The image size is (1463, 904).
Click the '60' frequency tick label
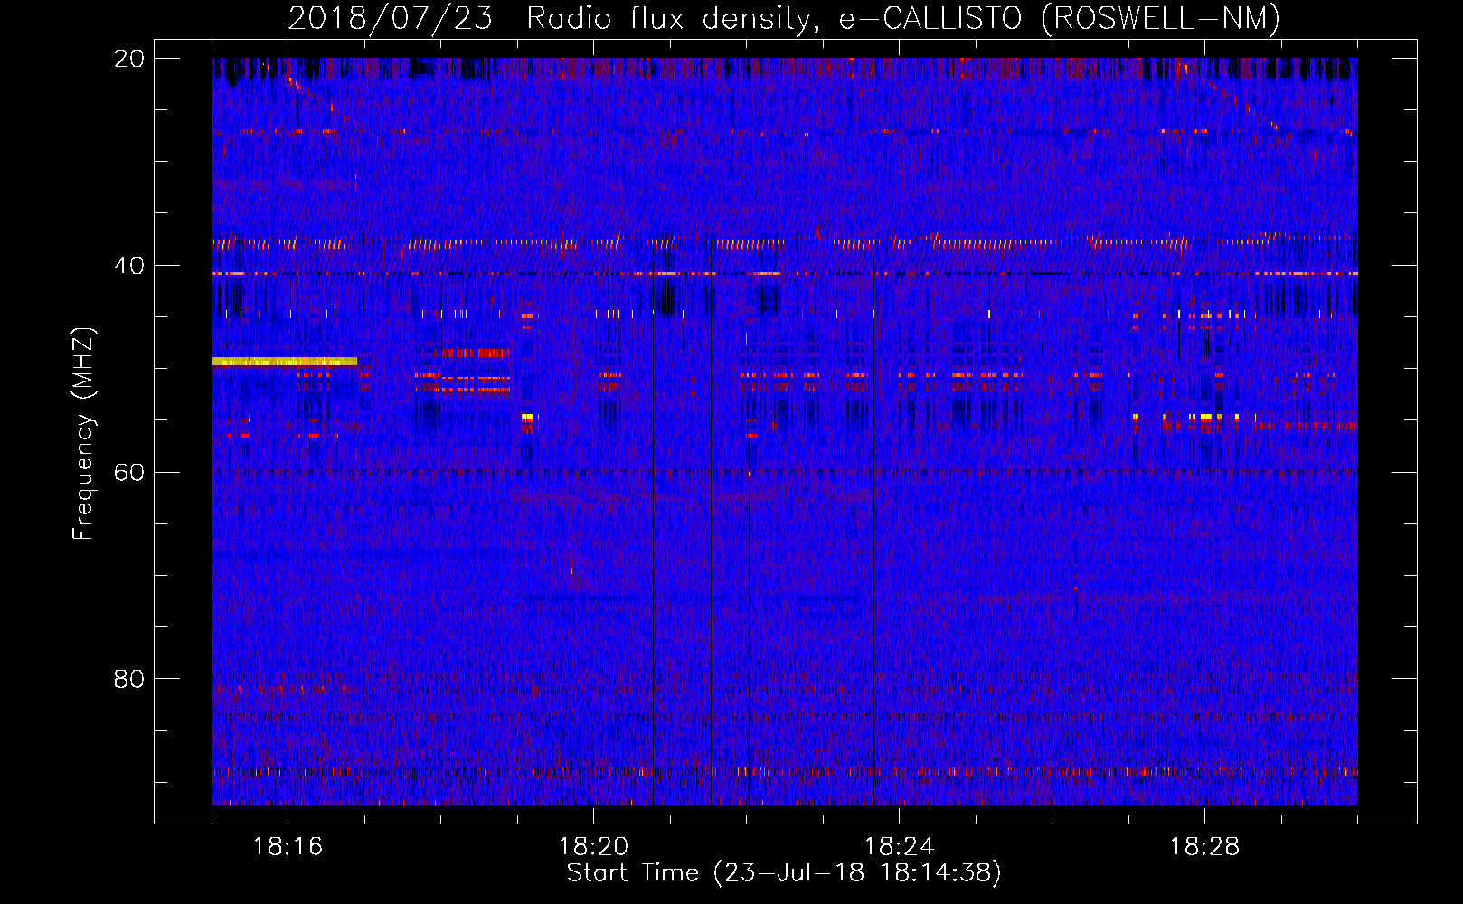[129, 472]
